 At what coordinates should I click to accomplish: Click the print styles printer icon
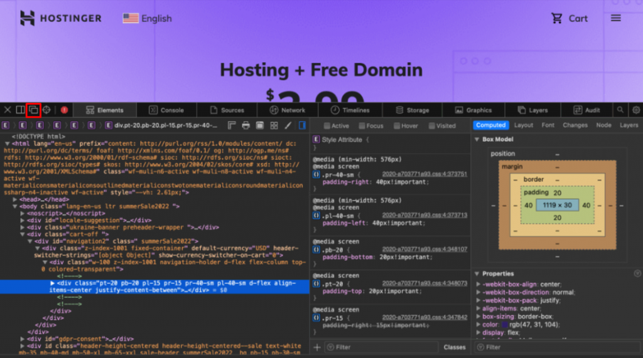click(x=246, y=125)
